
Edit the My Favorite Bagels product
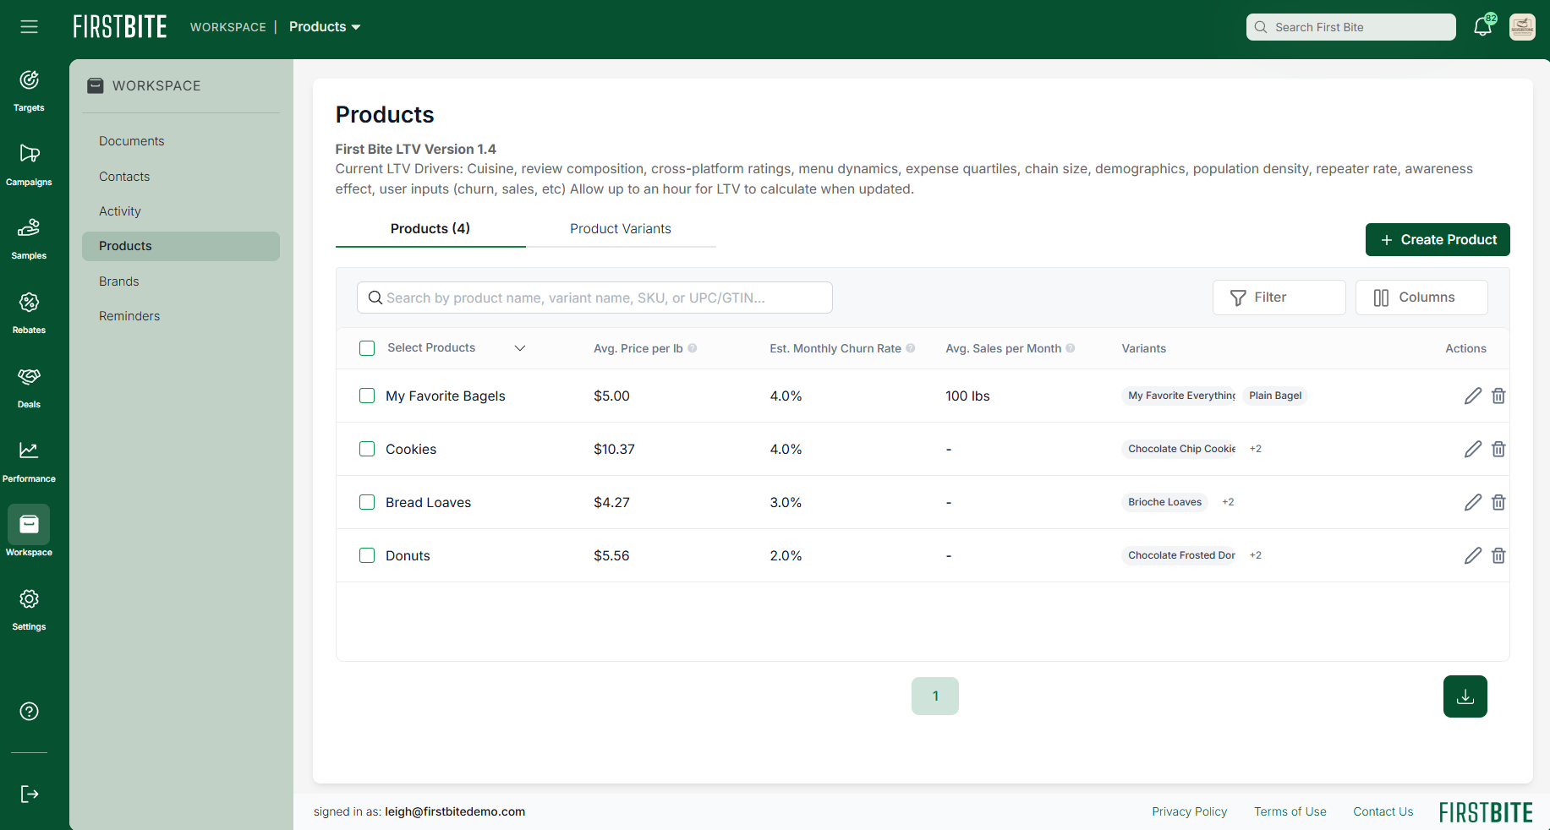click(1473, 396)
